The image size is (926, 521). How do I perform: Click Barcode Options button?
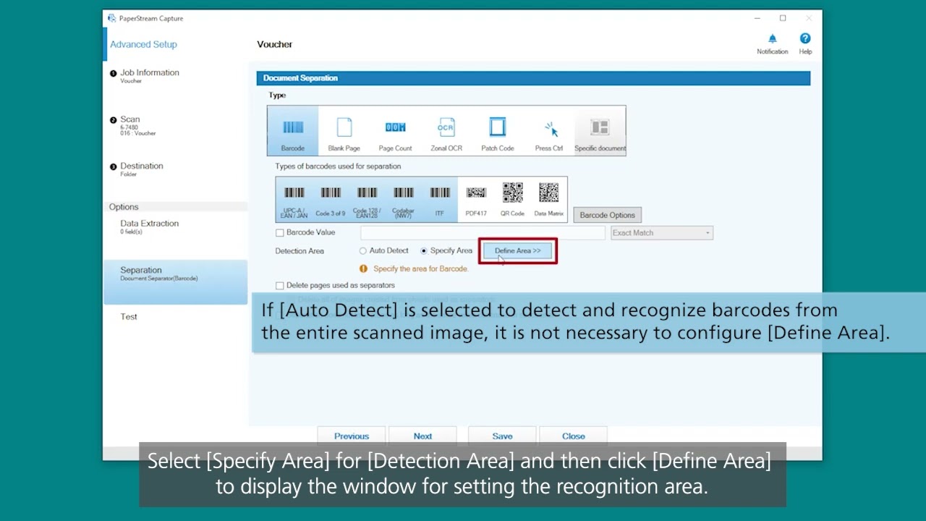point(607,215)
